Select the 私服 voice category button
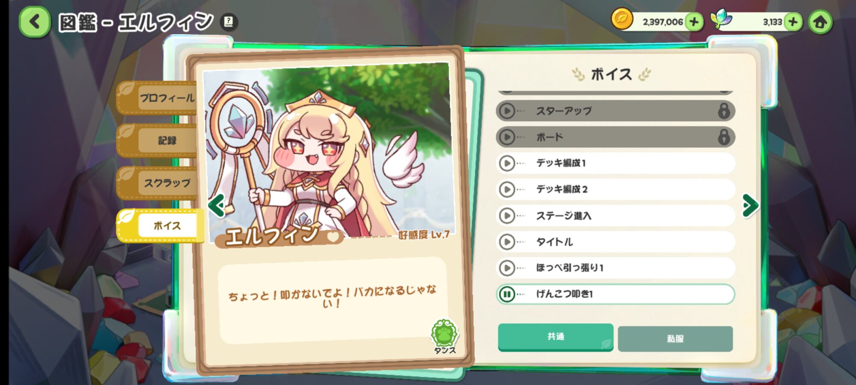The image size is (856, 385). 675,339
